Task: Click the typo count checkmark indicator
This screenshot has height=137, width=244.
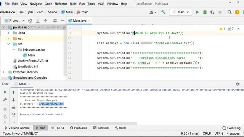Action: pos(230,29)
